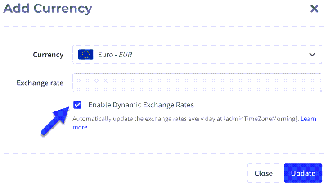Click the word Euro in currency field
This screenshot has height=185, width=324.
[x=106, y=55]
